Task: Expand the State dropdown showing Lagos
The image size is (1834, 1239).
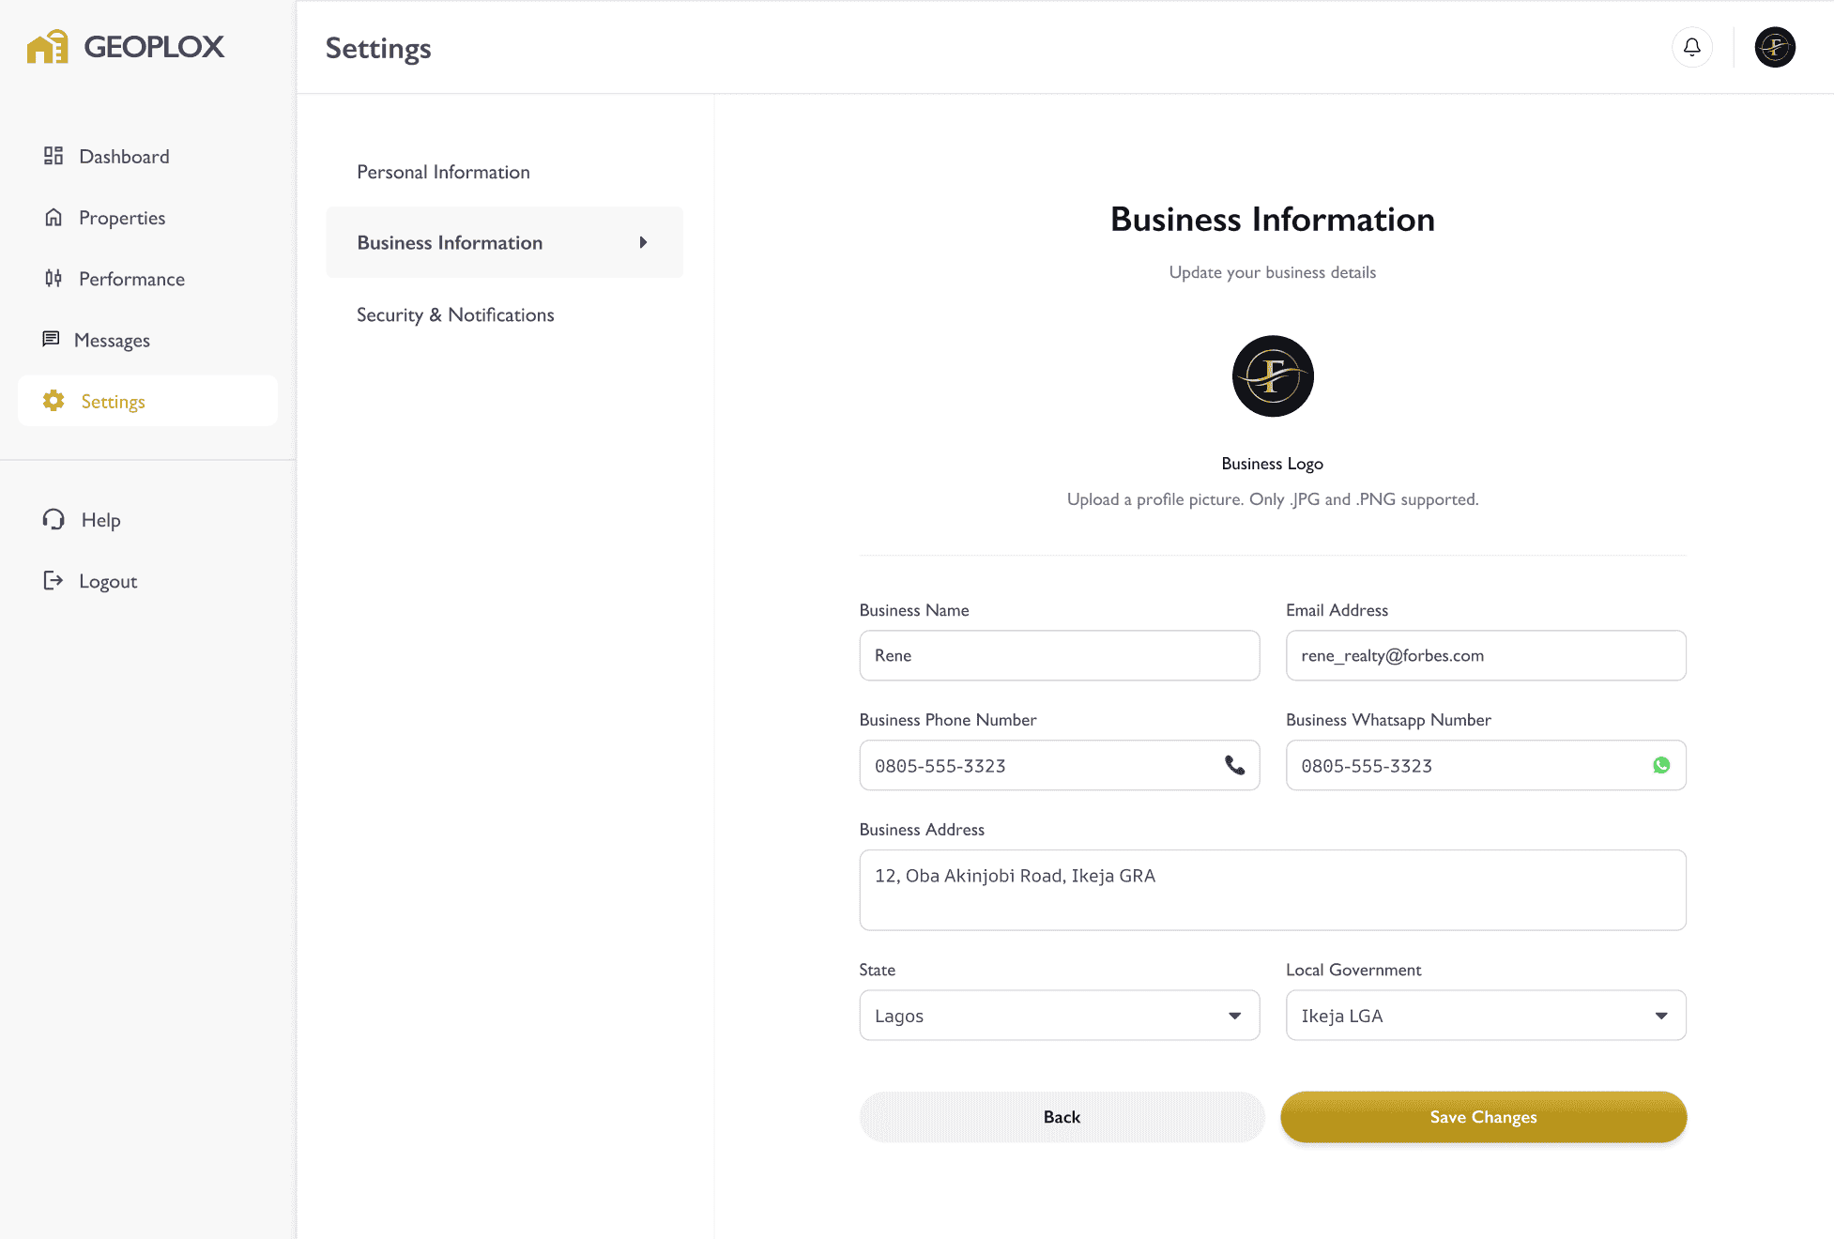Action: point(1060,1016)
